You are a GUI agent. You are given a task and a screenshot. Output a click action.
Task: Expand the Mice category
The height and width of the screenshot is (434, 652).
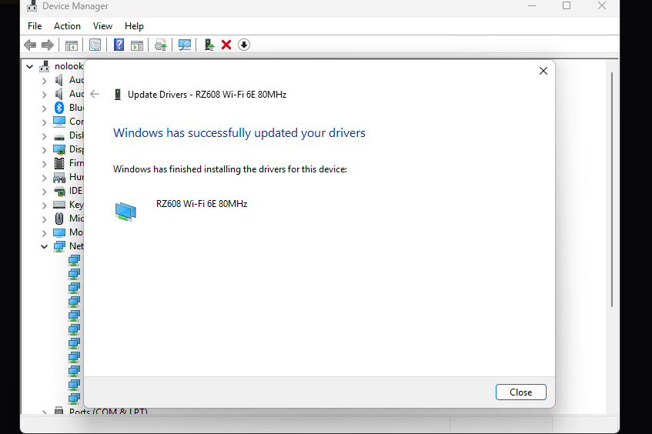pos(44,219)
